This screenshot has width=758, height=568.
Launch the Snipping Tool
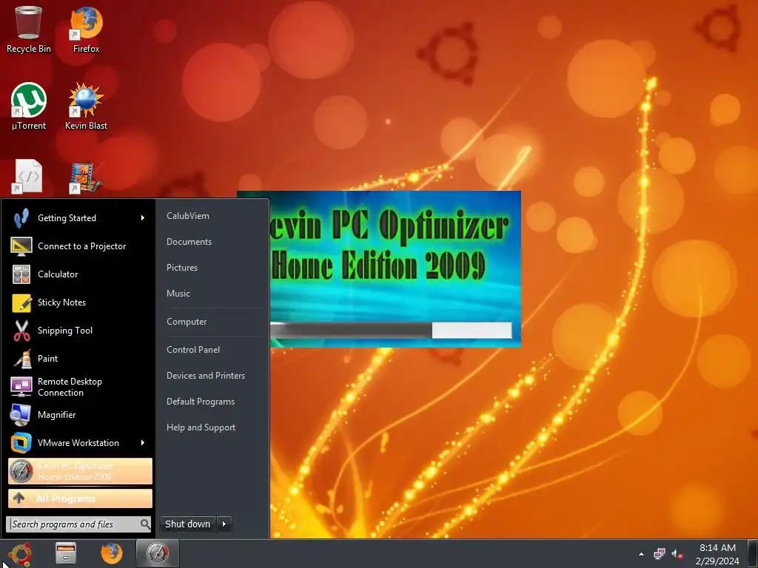(x=80, y=331)
